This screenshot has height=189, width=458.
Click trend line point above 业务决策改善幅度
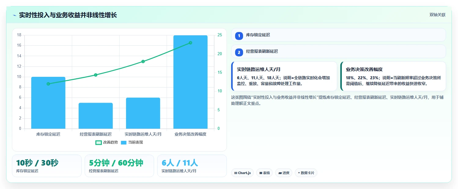[x=190, y=43]
